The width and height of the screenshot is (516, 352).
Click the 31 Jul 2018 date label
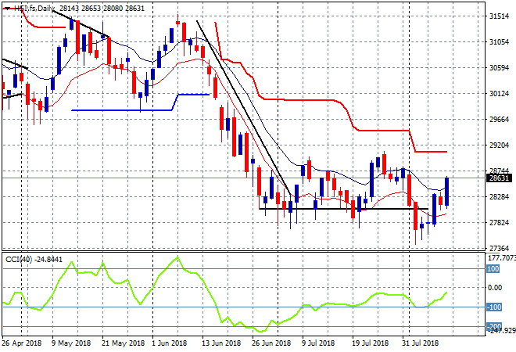pyautogui.click(x=420, y=343)
